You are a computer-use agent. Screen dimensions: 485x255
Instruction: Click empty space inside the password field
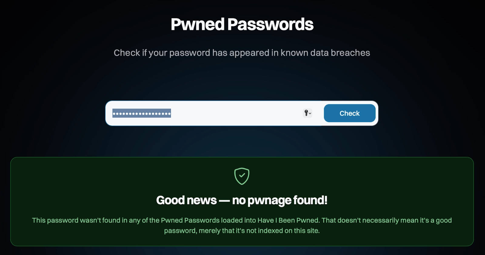point(236,113)
